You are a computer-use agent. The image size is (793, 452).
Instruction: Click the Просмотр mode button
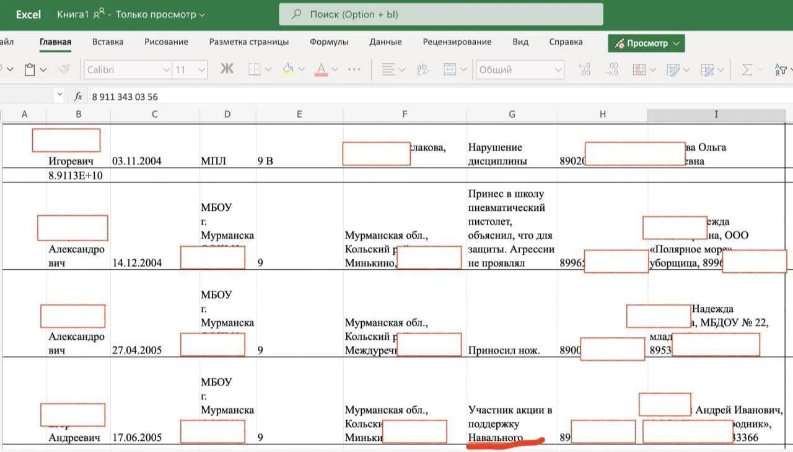(646, 43)
